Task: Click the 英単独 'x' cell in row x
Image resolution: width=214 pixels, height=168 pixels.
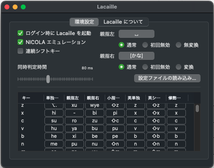Action: (135, 113)
